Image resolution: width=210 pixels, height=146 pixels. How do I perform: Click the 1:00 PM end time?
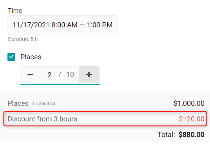[x=100, y=25]
